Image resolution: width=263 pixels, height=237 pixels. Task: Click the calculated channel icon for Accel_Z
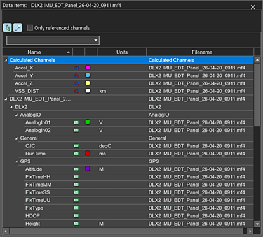pos(76,83)
